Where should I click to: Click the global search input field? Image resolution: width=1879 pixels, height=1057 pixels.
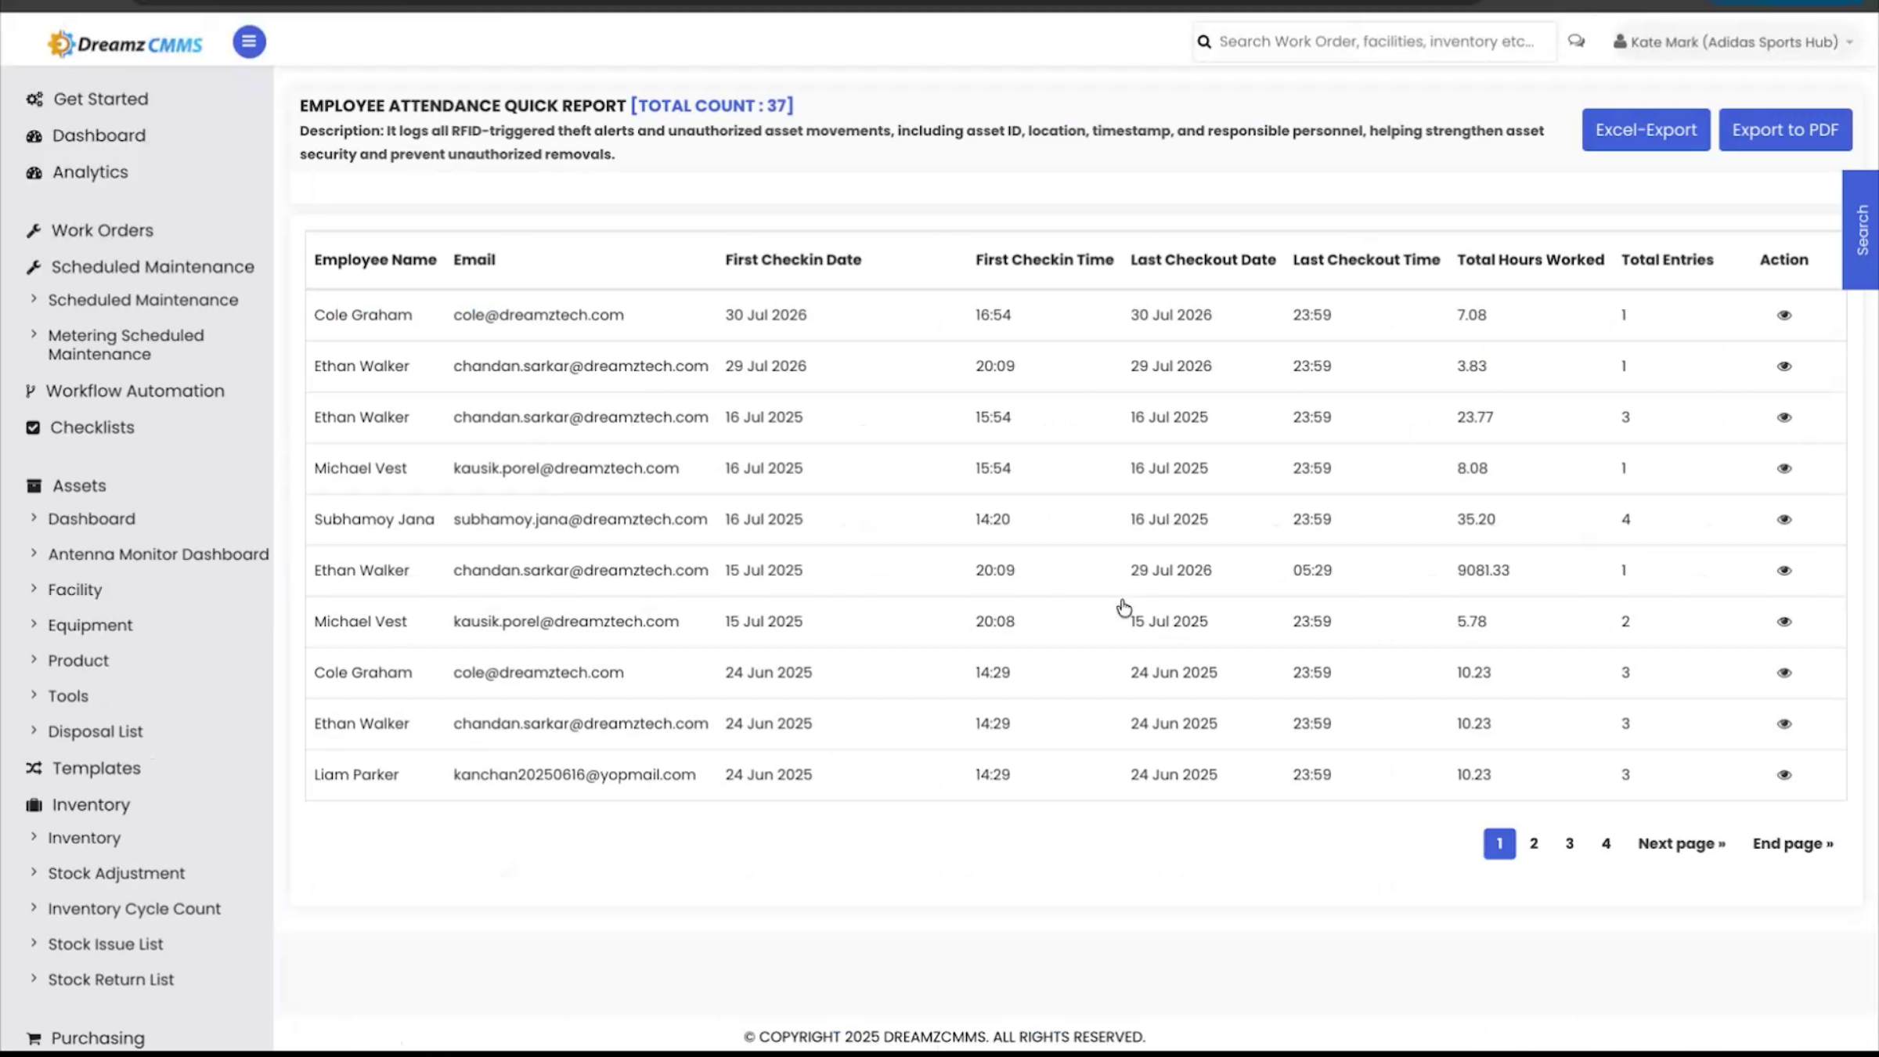tap(1376, 41)
